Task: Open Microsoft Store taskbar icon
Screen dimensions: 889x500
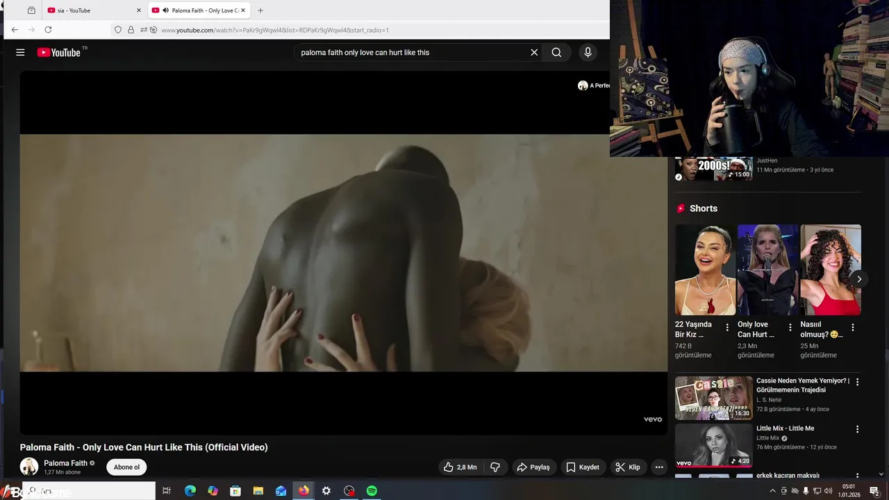Action: point(235,491)
